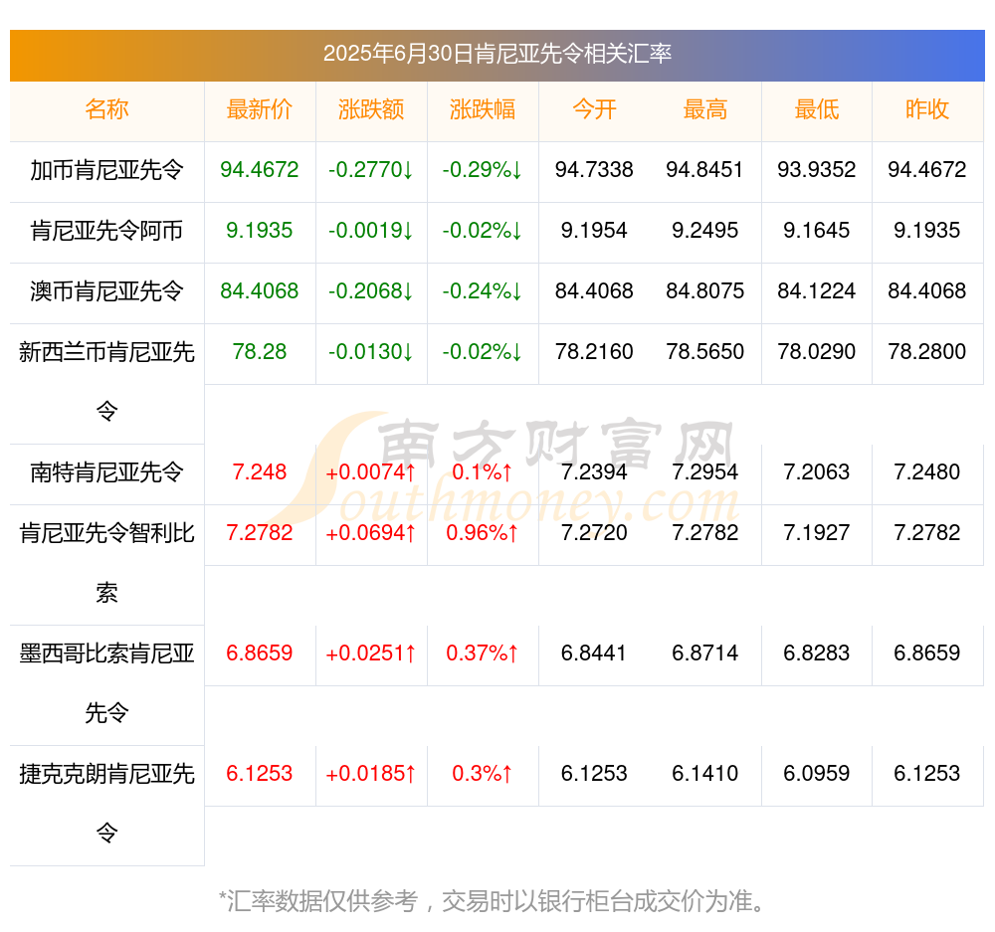Click the 捷克克朗肯尼亚先令 row name
This screenshot has height=932, width=995.
tap(106, 804)
